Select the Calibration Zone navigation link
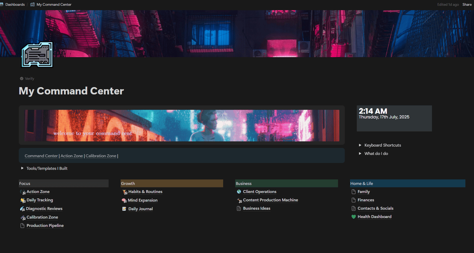The height and width of the screenshot is (253, 474). point(101,156)
